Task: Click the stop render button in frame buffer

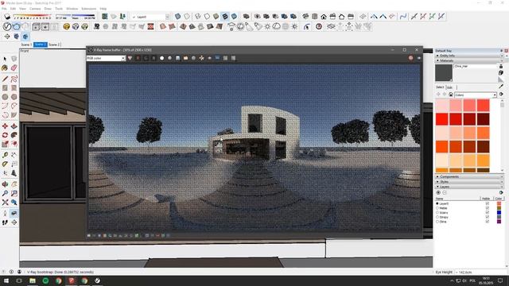Action: click(411, 58)
